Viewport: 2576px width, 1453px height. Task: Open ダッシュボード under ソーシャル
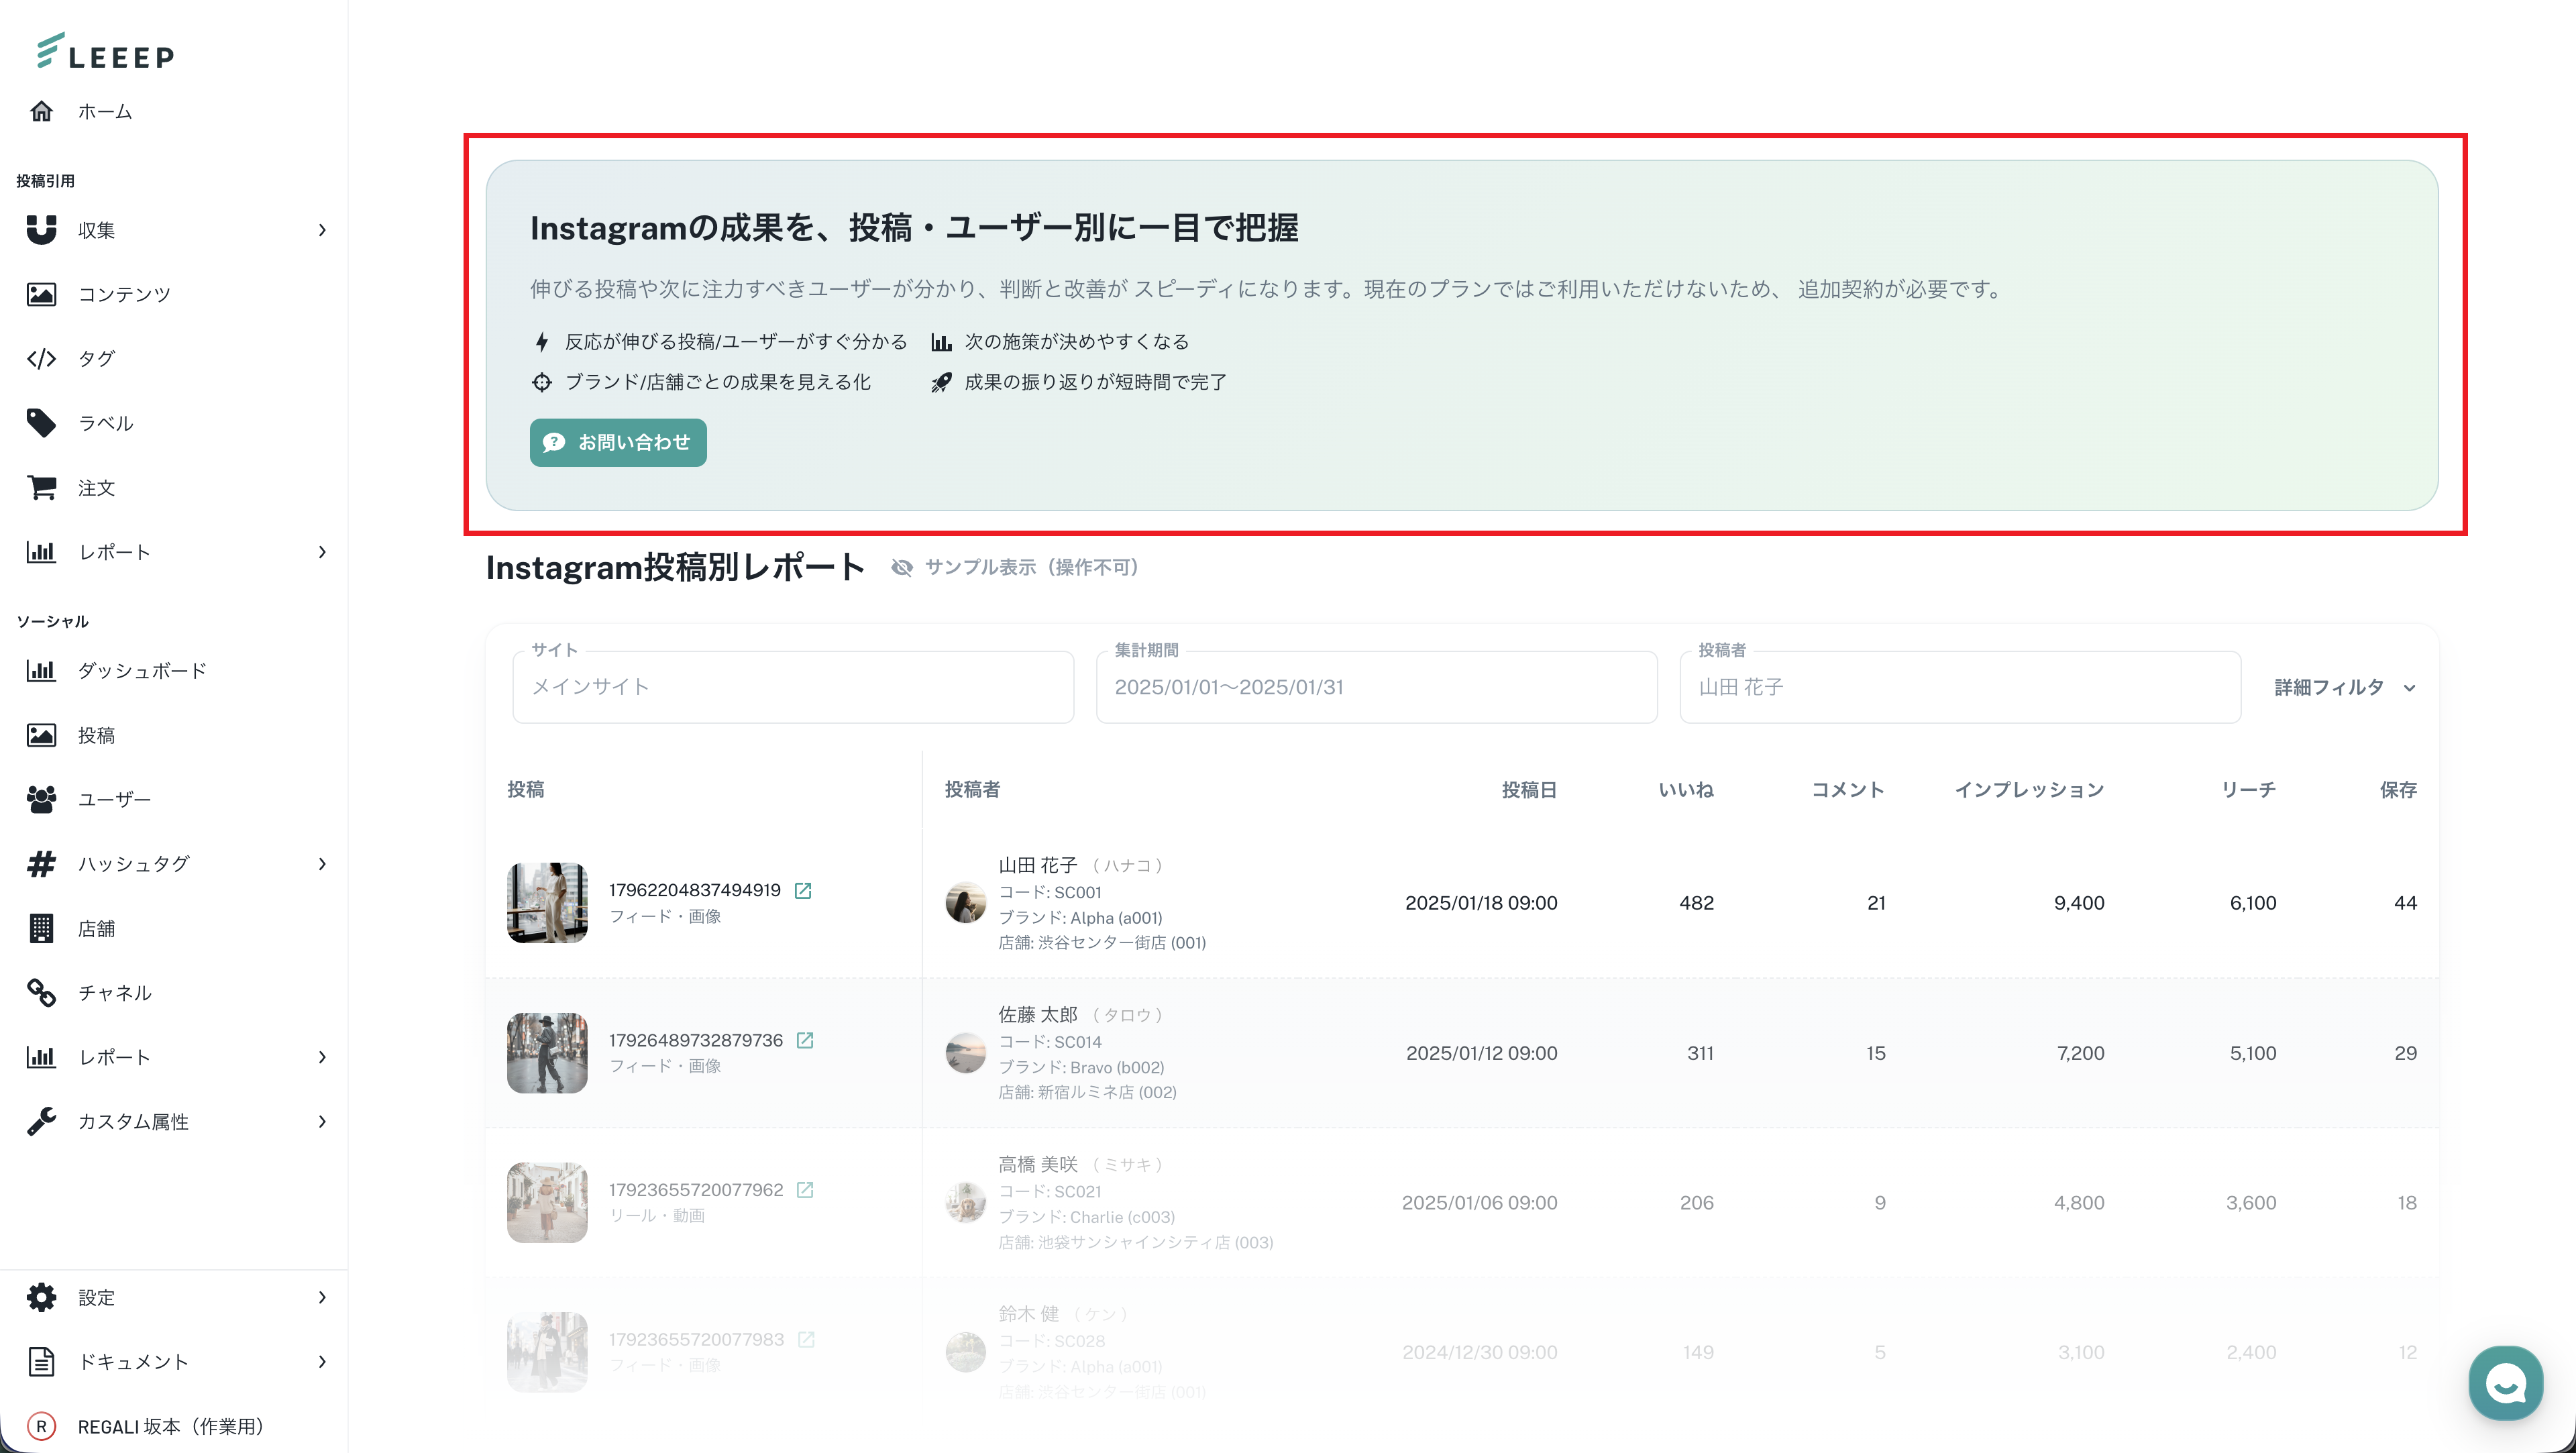point(142,671)
